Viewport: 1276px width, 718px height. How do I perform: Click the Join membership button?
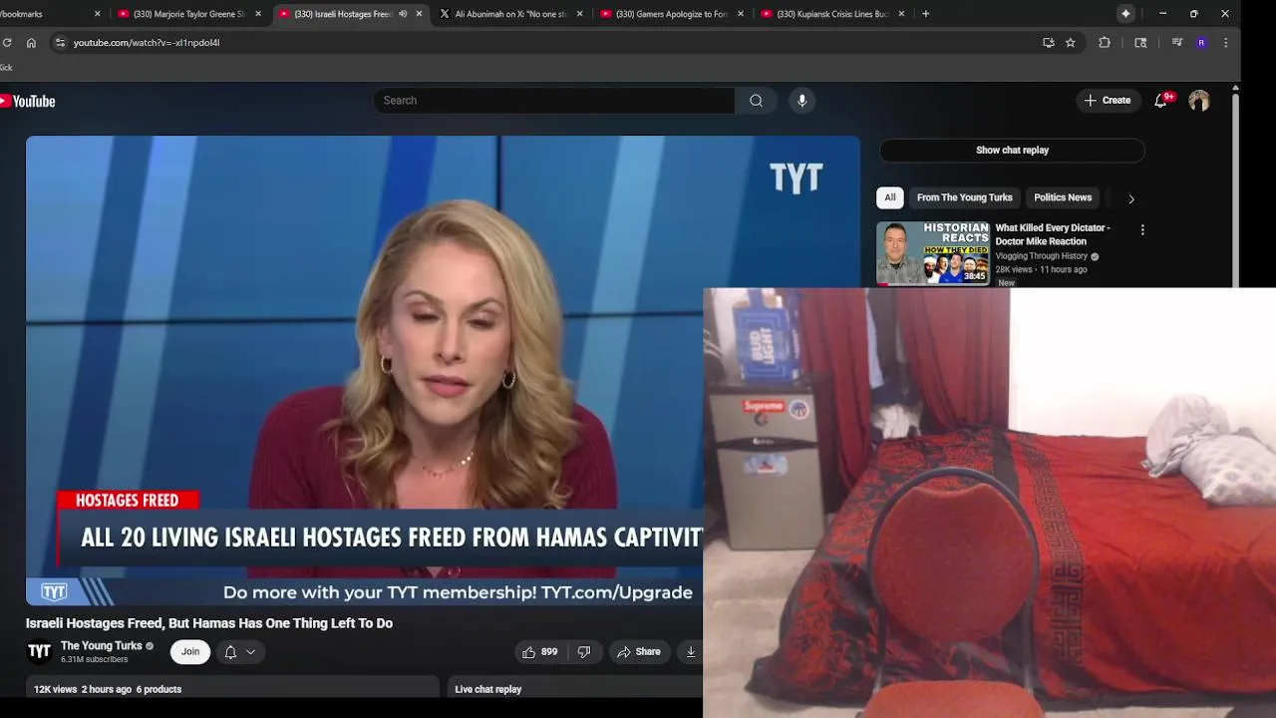pos(190,652)
